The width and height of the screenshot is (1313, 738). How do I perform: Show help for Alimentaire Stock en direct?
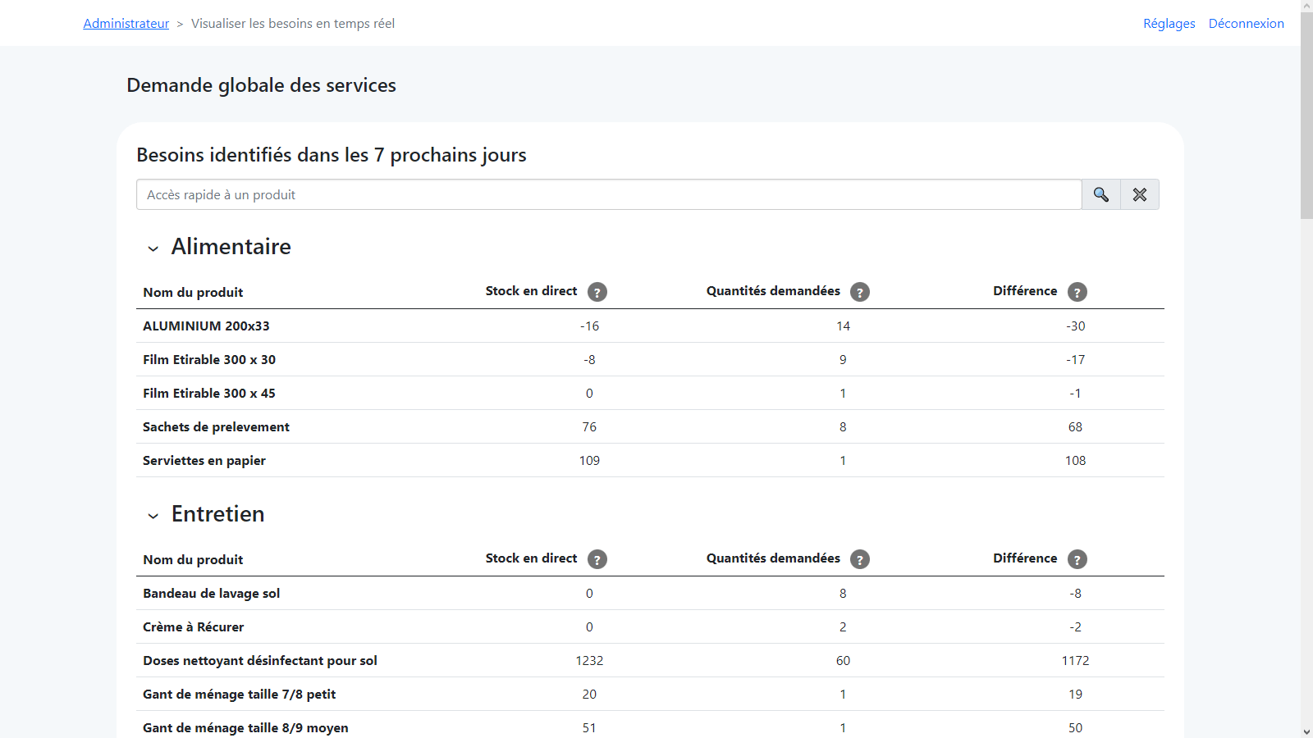(x=597, y=292)
